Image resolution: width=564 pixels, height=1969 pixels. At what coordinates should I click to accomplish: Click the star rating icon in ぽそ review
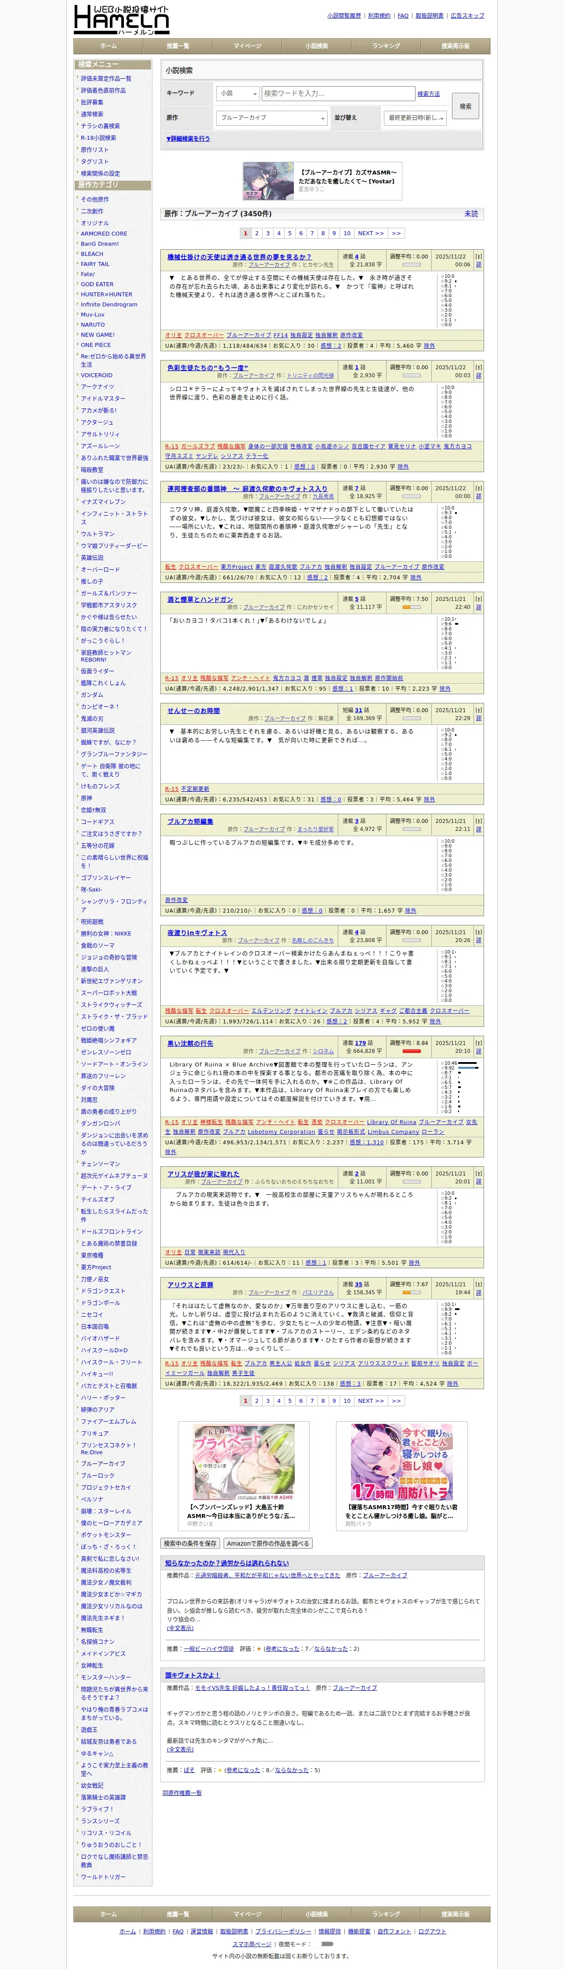(x=220, y=1769)
